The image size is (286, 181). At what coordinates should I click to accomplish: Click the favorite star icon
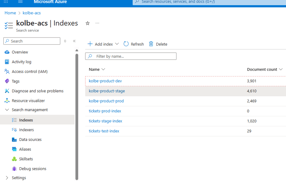pos(88,23)
